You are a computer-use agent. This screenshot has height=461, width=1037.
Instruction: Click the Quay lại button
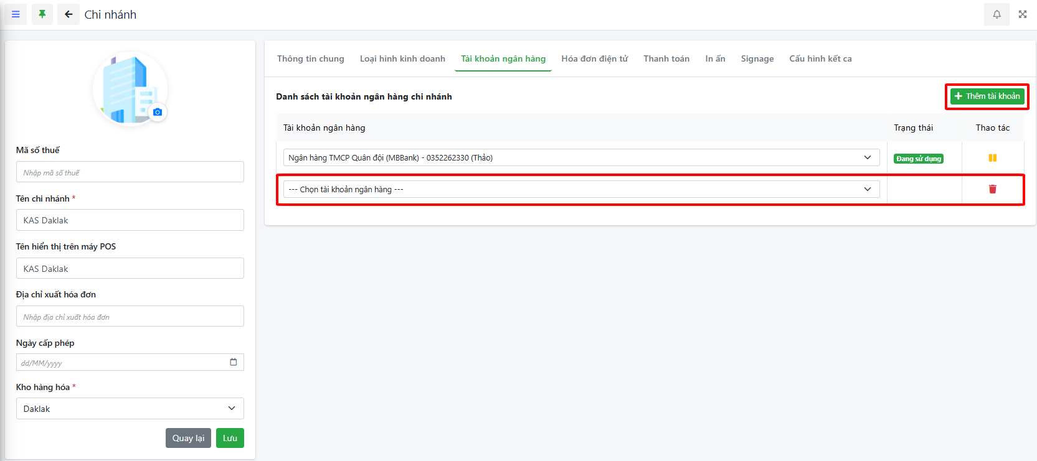coord(188,438)
